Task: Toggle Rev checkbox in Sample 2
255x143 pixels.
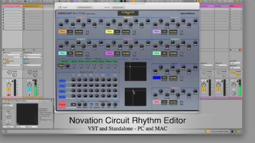Action: [x=134, y=32]
